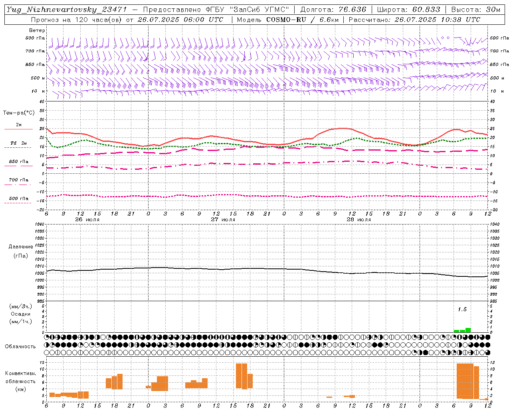Image resolution: width=511 pixels, height=409 pixels.
Task: Select the text Предоставлено ФГБУ "ЗапСиб УГМС"
Action: point(216,10)
